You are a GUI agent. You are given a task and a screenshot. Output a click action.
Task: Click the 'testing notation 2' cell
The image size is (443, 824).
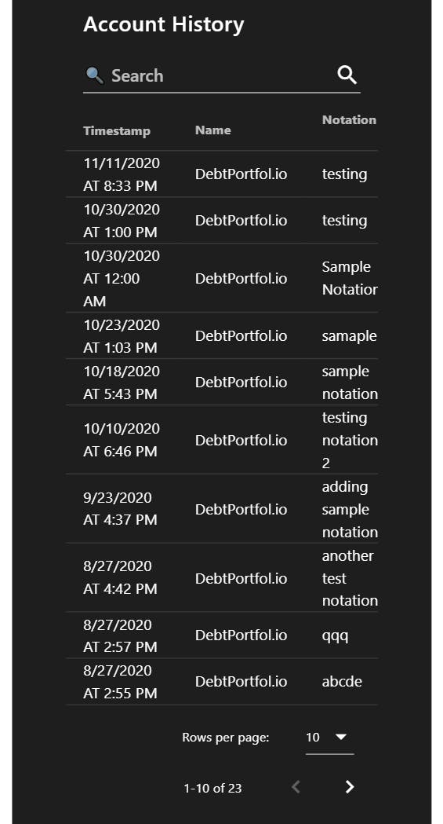point(350,441)
